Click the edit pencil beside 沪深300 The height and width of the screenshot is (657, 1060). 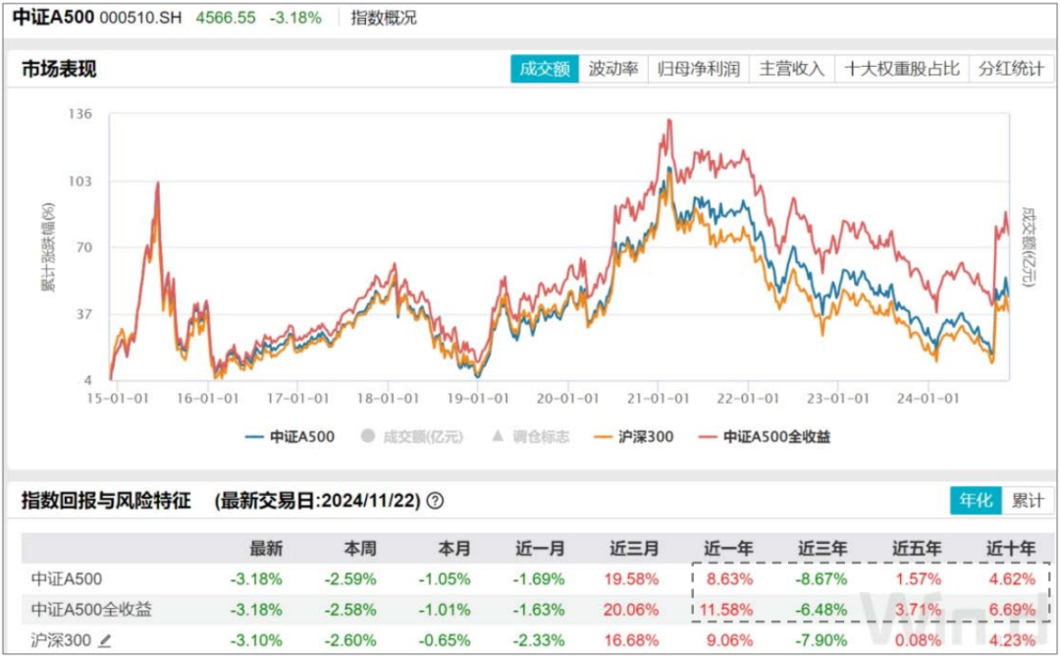pos(105,640)
